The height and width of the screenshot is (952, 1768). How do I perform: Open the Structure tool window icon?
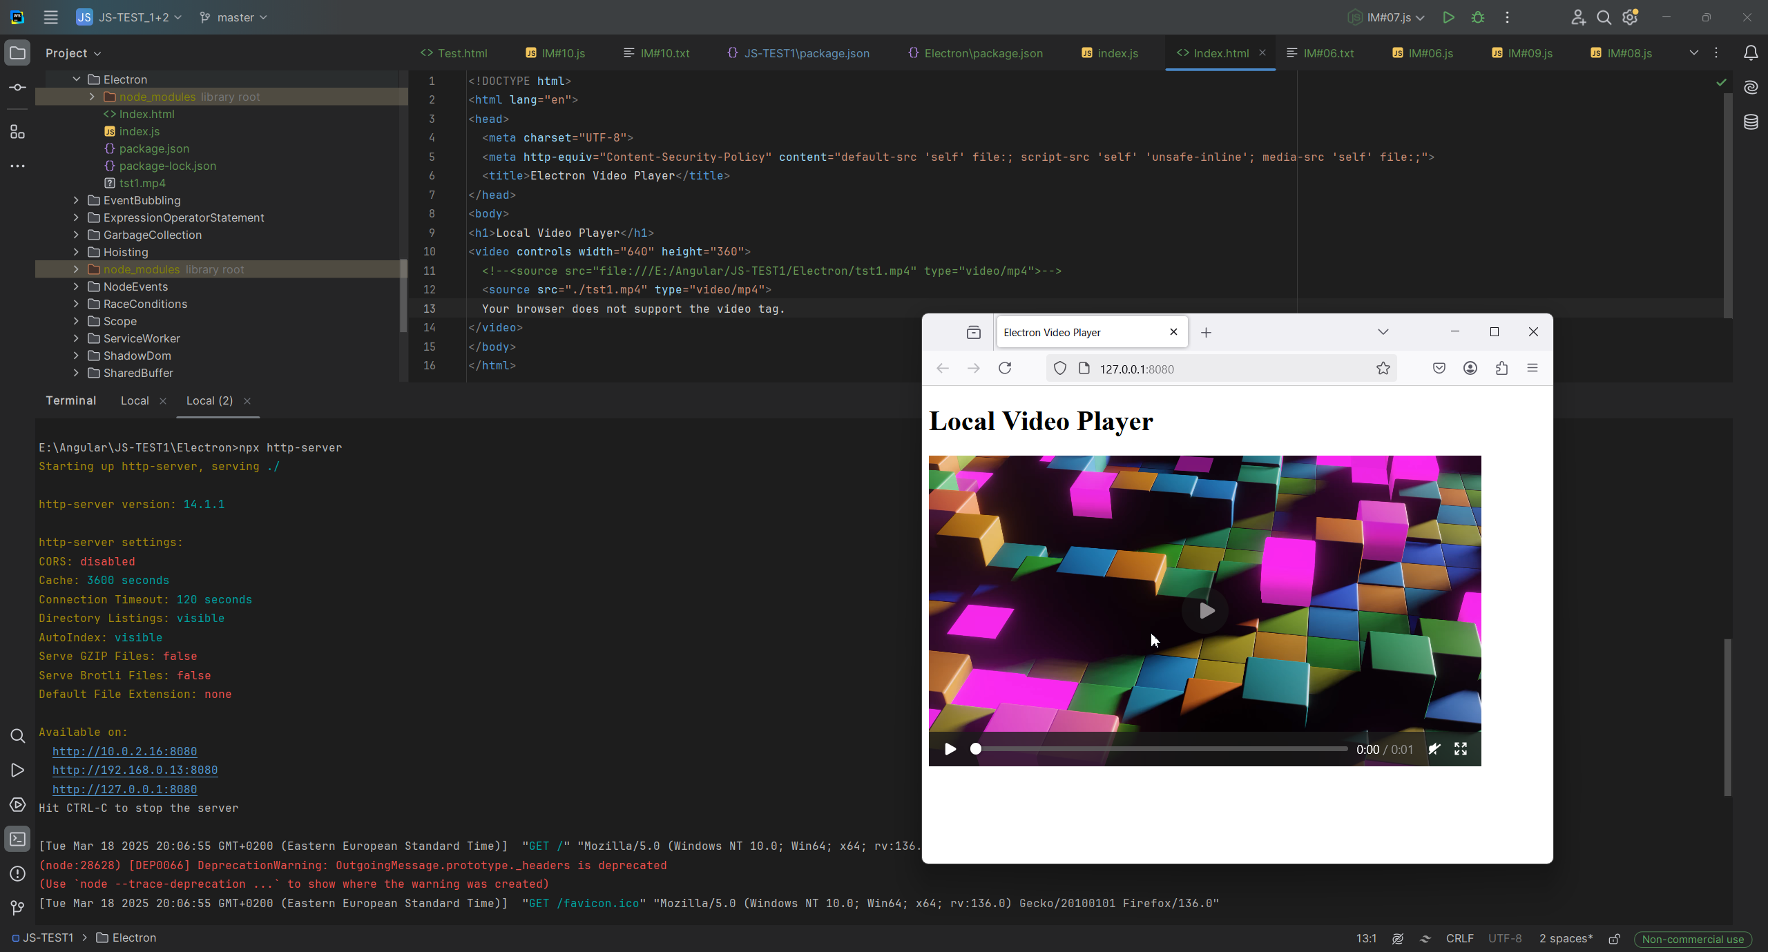click(x=18, y=132)
